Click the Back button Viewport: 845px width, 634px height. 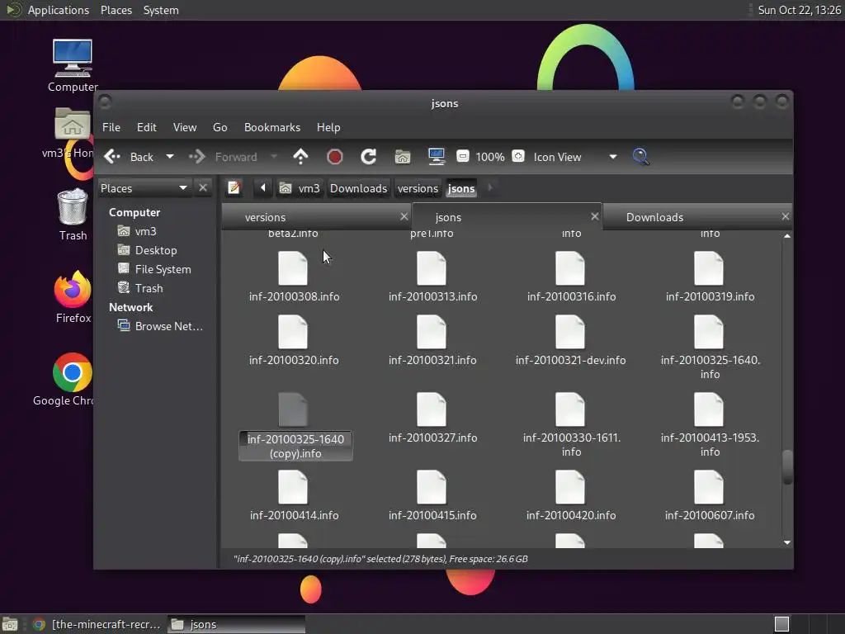tap(130, 157)
